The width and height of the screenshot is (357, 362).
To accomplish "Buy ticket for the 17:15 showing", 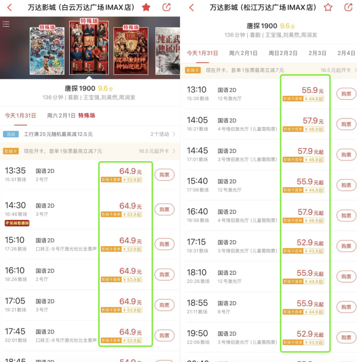I will 346,246.
